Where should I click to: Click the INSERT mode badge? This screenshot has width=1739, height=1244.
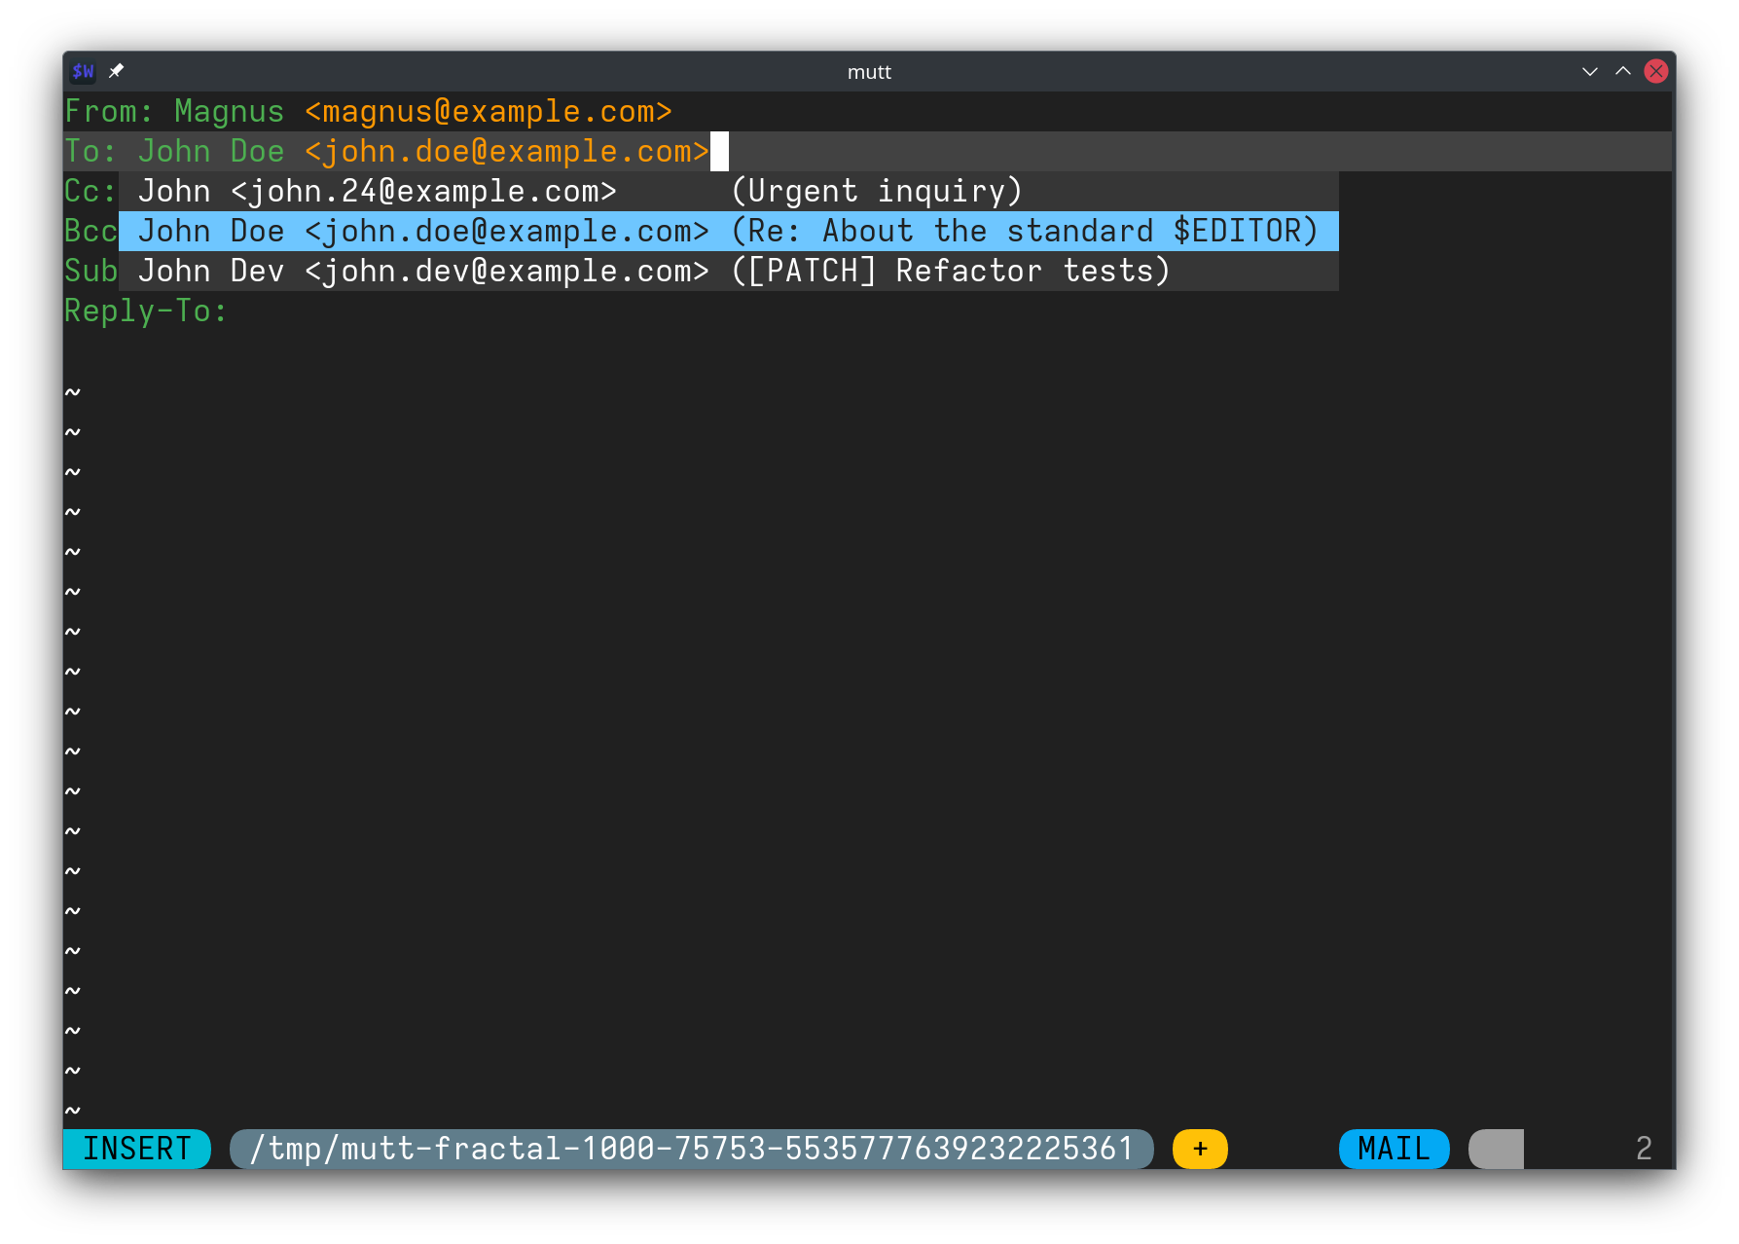(136, 1149)
